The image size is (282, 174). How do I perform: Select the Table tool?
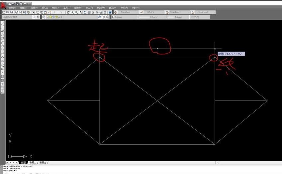[3, 88]
